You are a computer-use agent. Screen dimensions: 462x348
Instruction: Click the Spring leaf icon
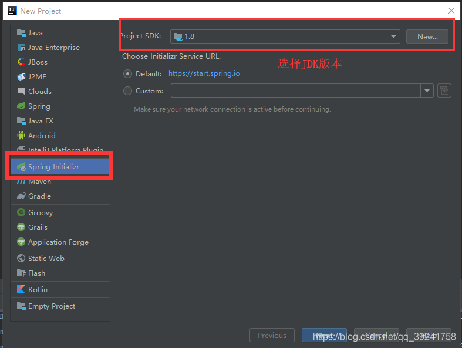point(21,106)
